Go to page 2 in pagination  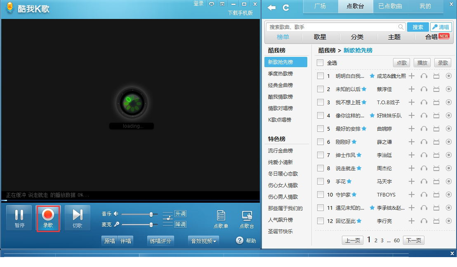tap(376, 240)
